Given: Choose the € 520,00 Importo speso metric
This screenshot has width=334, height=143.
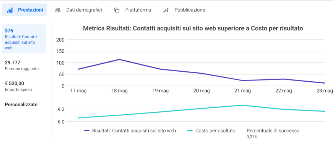Looking at the screenshot, I should coord(18,86).
